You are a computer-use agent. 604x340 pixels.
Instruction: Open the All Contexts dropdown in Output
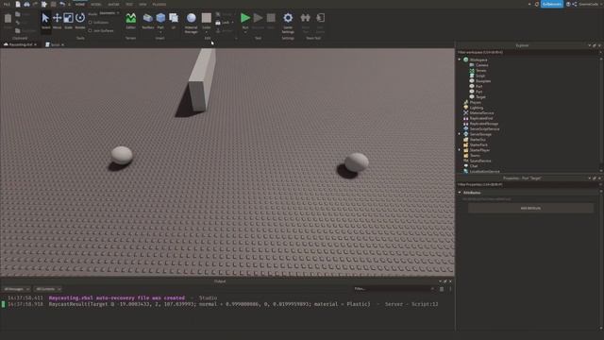point(48,289)
